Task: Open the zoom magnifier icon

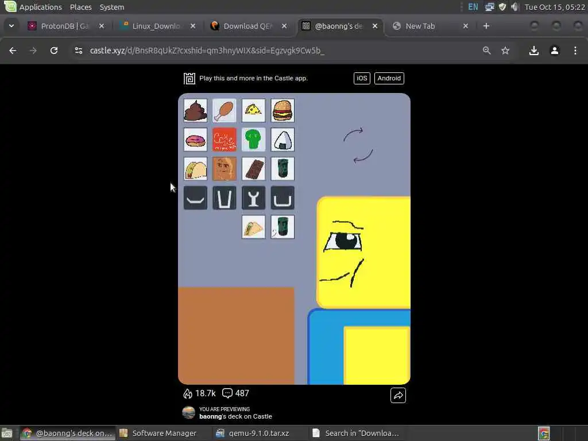Action: click(486, 51)
